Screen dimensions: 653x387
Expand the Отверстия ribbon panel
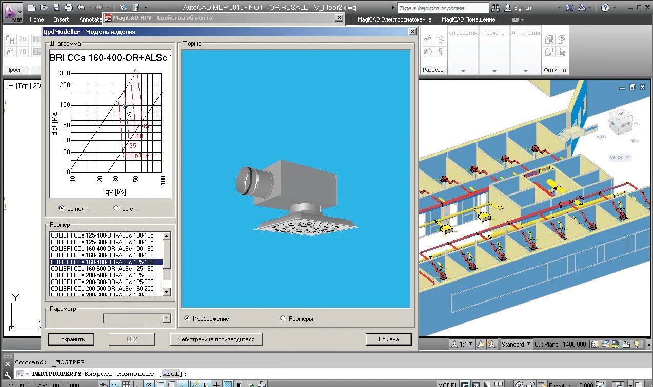coord(463,71)
